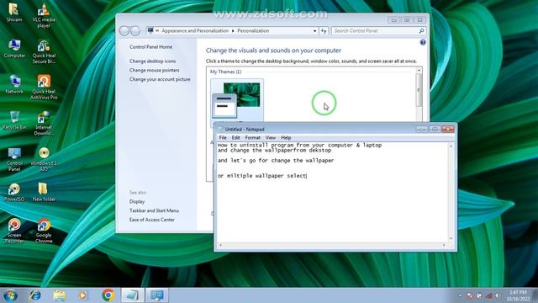Open VLC media player desktop icon

(44, 15)
